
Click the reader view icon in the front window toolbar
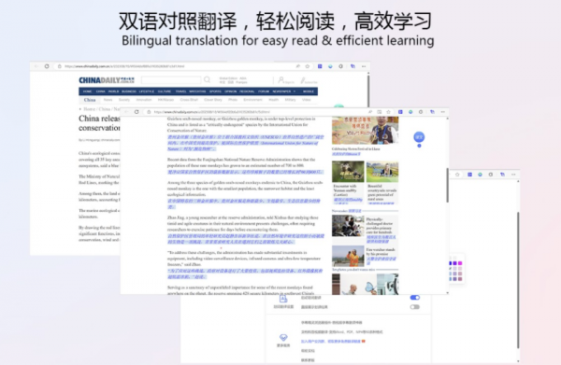(x=380, y=112)
